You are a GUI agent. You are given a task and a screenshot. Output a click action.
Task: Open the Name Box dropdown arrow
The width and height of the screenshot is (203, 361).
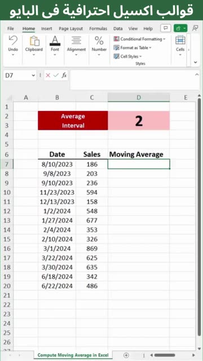(x=33, y=75)
